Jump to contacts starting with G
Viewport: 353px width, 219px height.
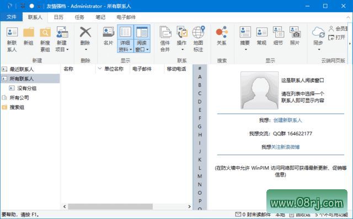pyautogui.click(x=200, y=127)
